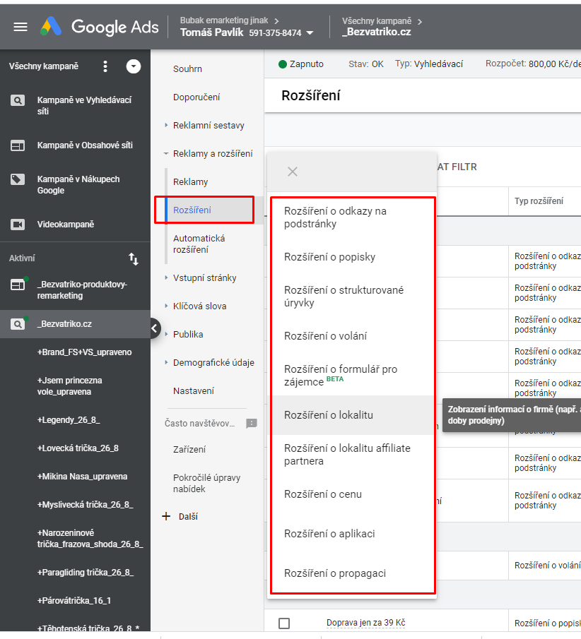The width and height of the screenshot is (581, 639).
Task: Click the _Bezvatriko.cz search campaign icon
Action: point(18,324)
